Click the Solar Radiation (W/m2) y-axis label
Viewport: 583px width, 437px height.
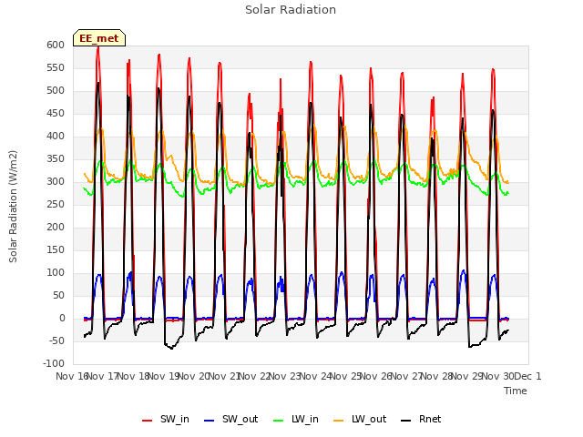13,207
